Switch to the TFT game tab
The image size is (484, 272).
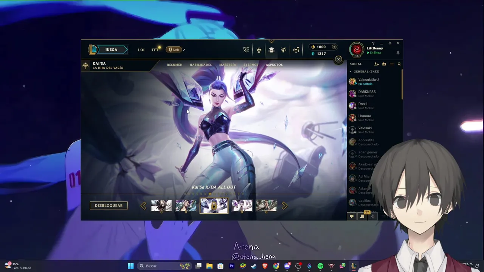coord(155,50)
